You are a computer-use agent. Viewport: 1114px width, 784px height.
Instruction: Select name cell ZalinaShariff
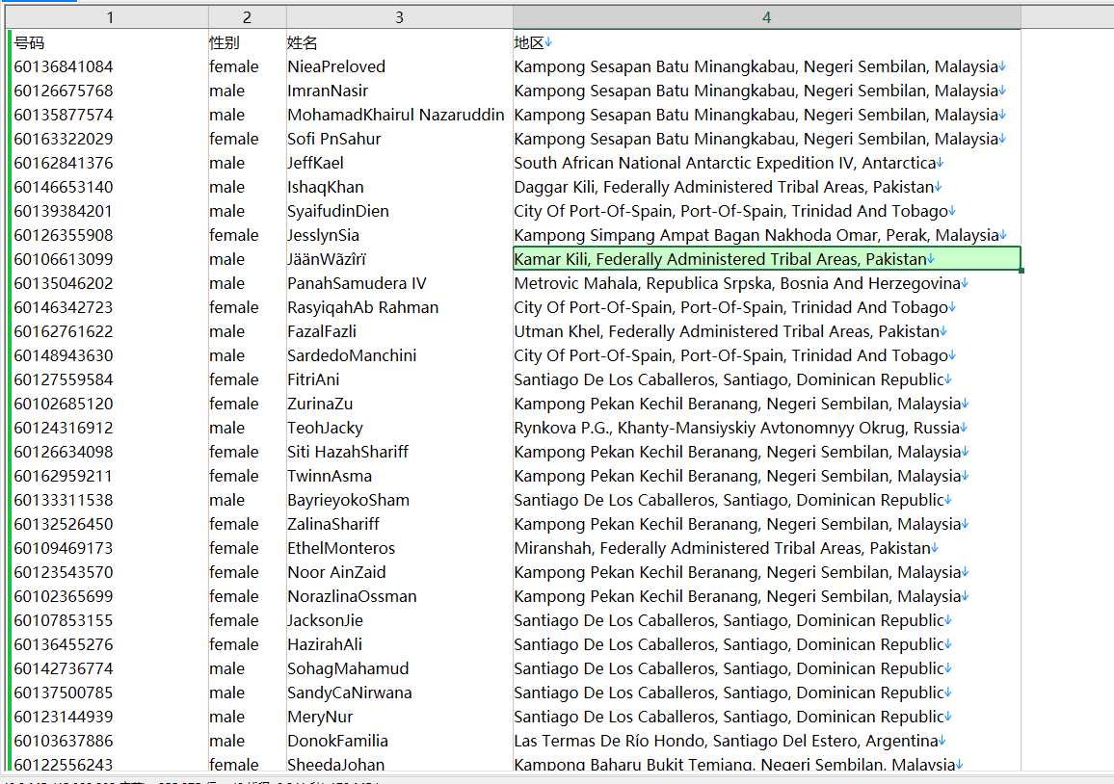pos(399,525)
